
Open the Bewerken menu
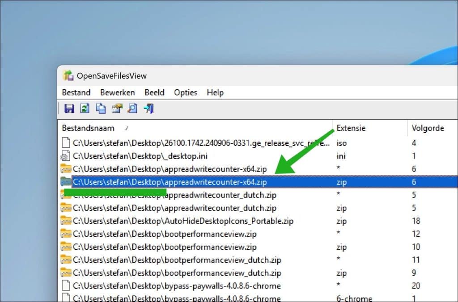118,92
